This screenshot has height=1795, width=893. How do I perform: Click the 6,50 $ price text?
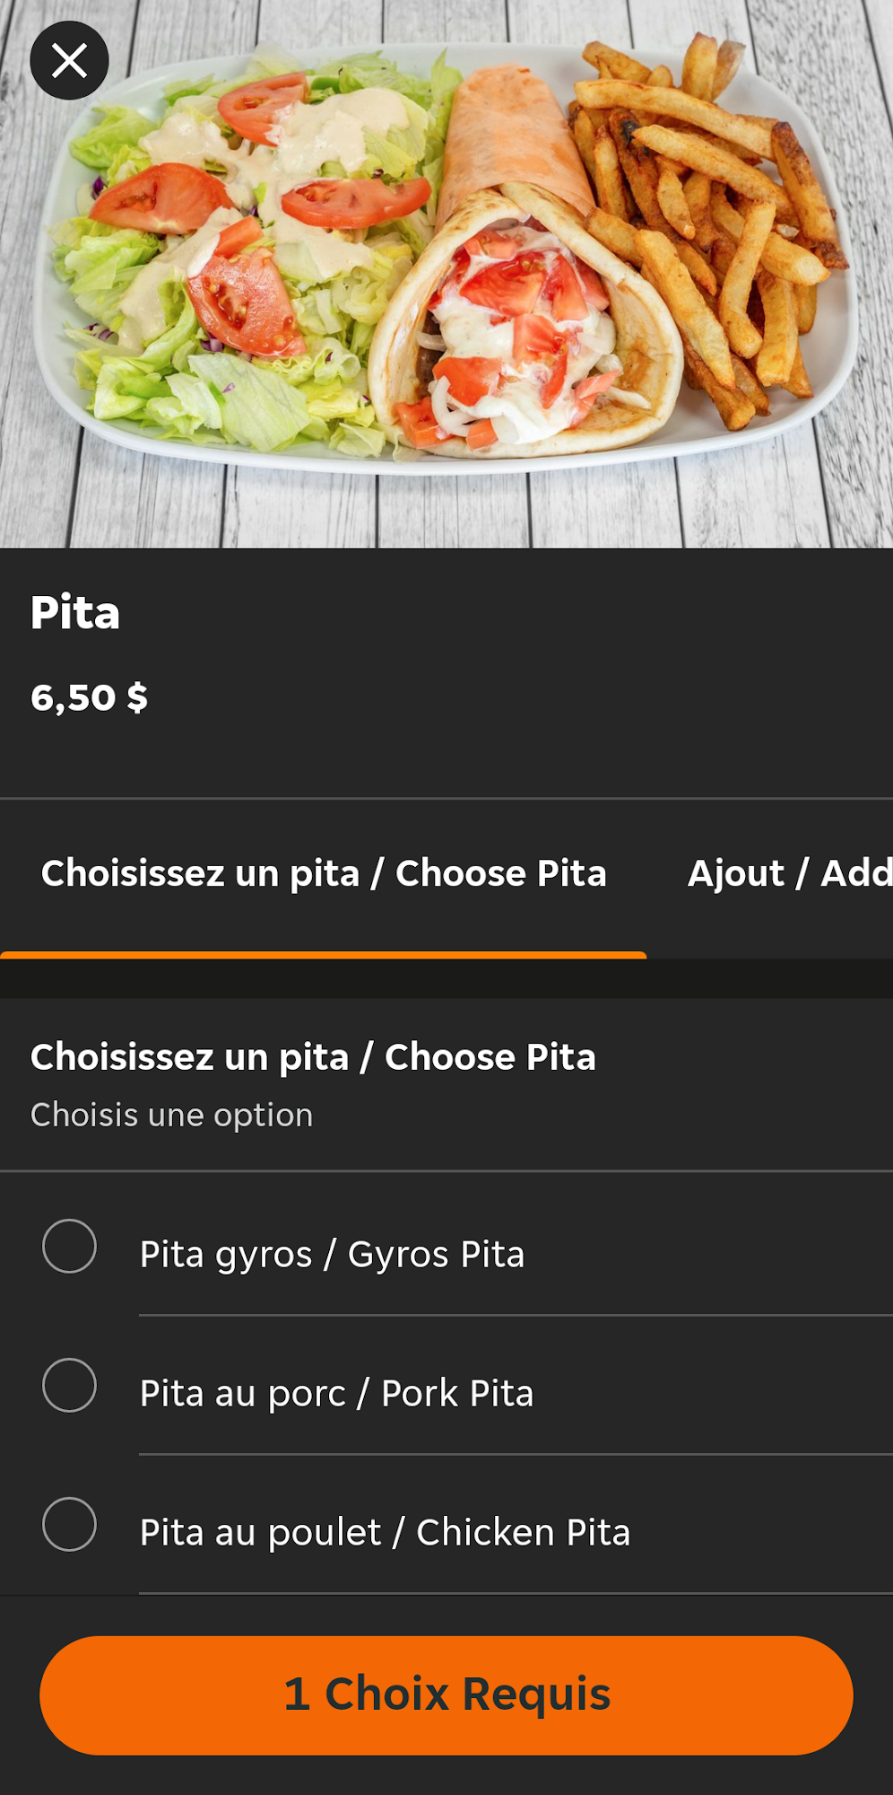(89, 697)
